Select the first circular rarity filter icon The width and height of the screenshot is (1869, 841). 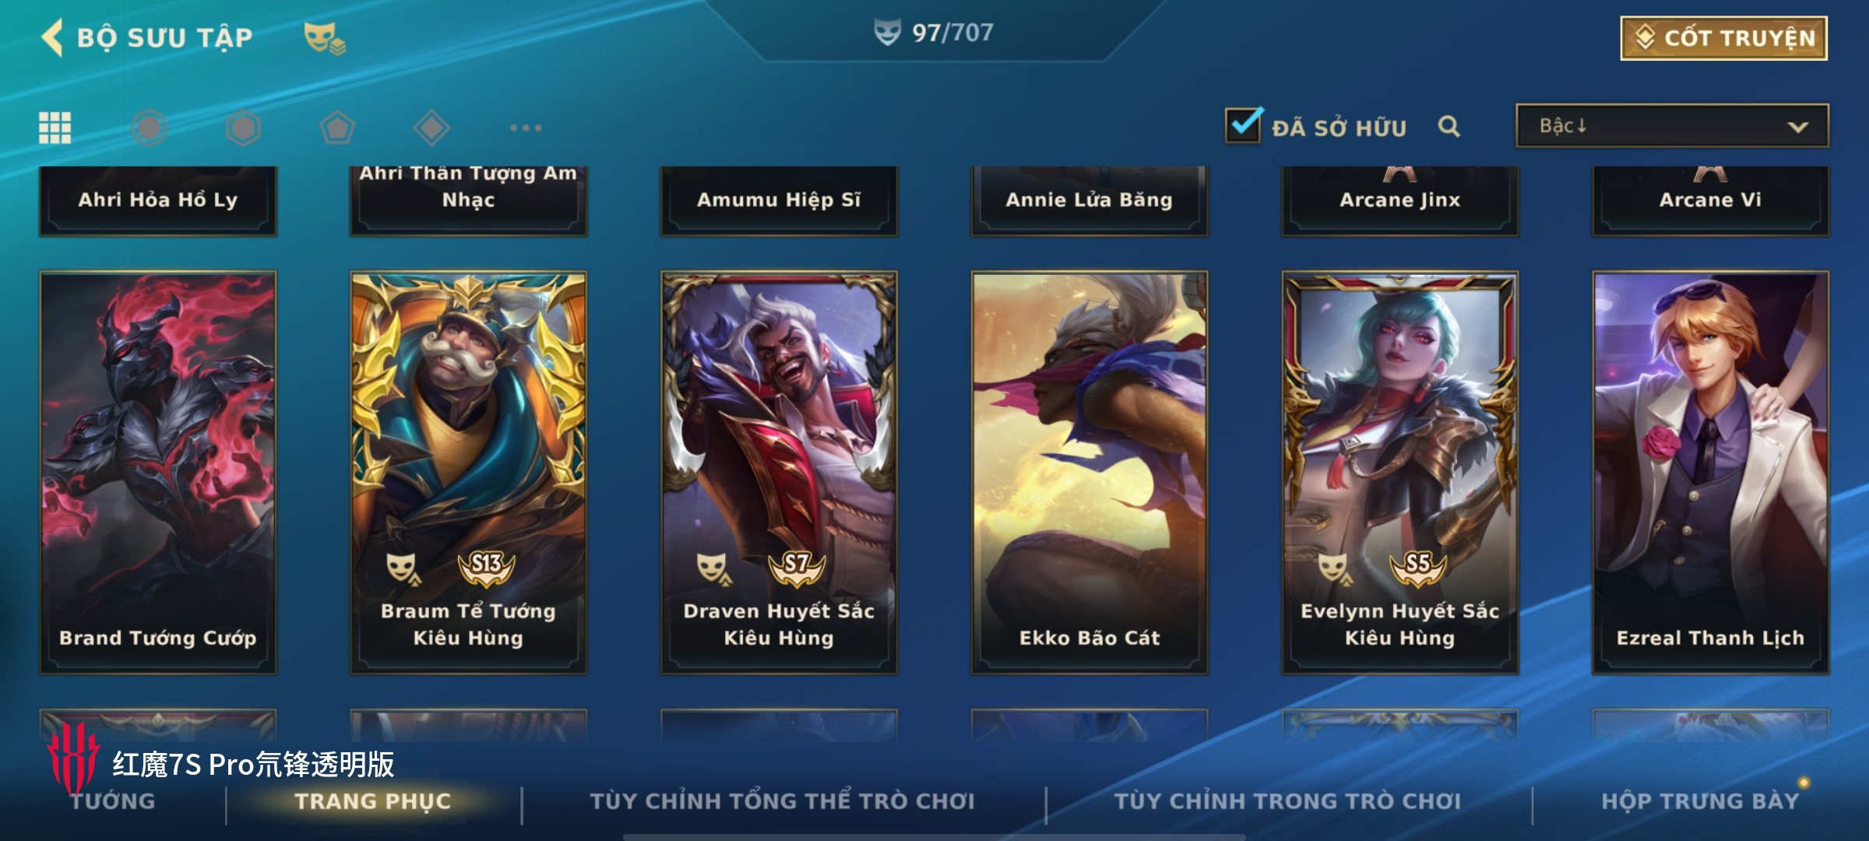coord(149,128)
